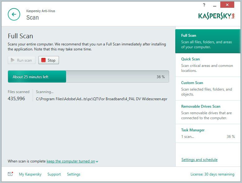Switch to Quick Scan
242x183 pixels.
click(208, 65)
